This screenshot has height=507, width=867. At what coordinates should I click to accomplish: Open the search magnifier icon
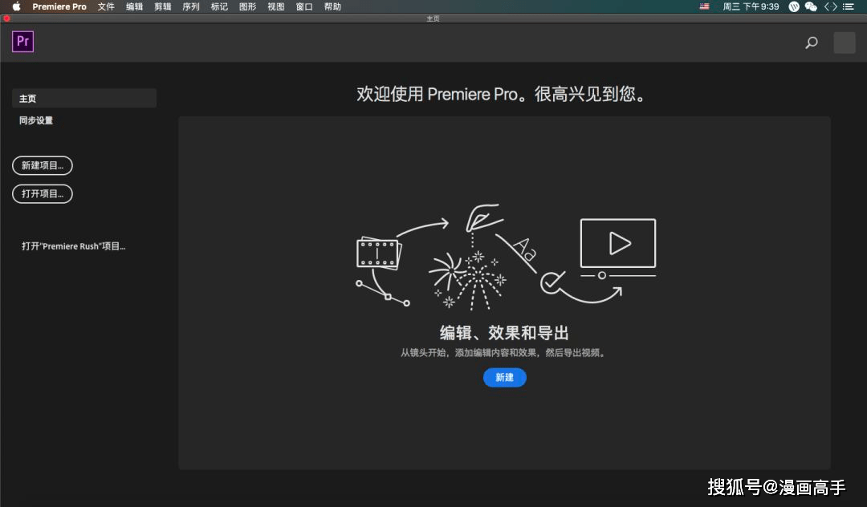(x=811, y=43)
